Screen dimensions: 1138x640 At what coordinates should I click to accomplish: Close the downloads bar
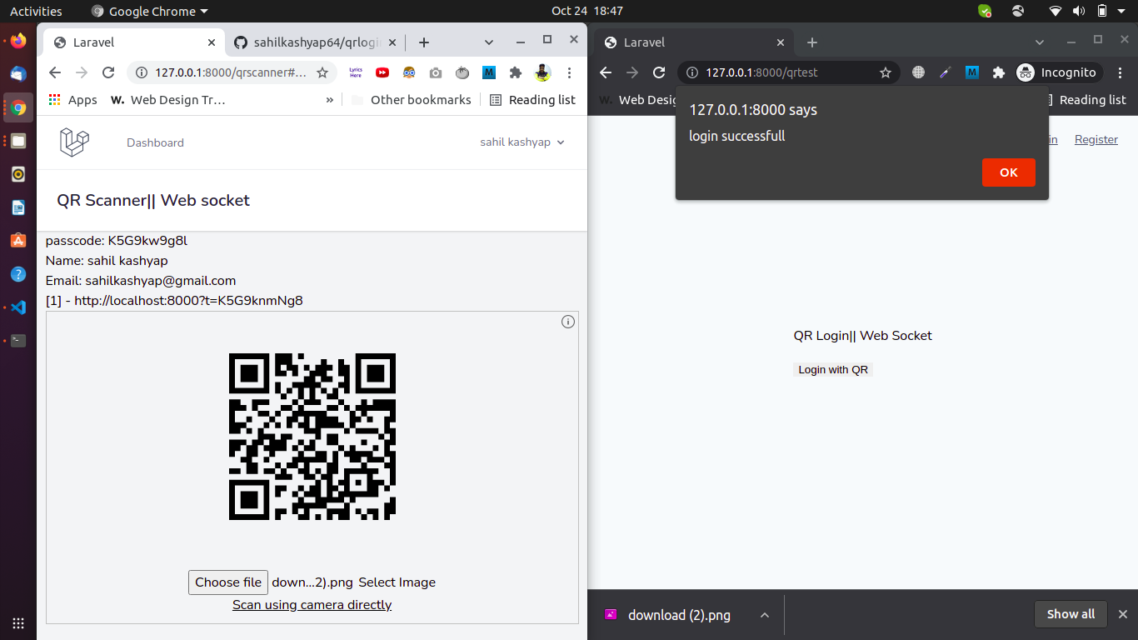(x=1122, y=614)
